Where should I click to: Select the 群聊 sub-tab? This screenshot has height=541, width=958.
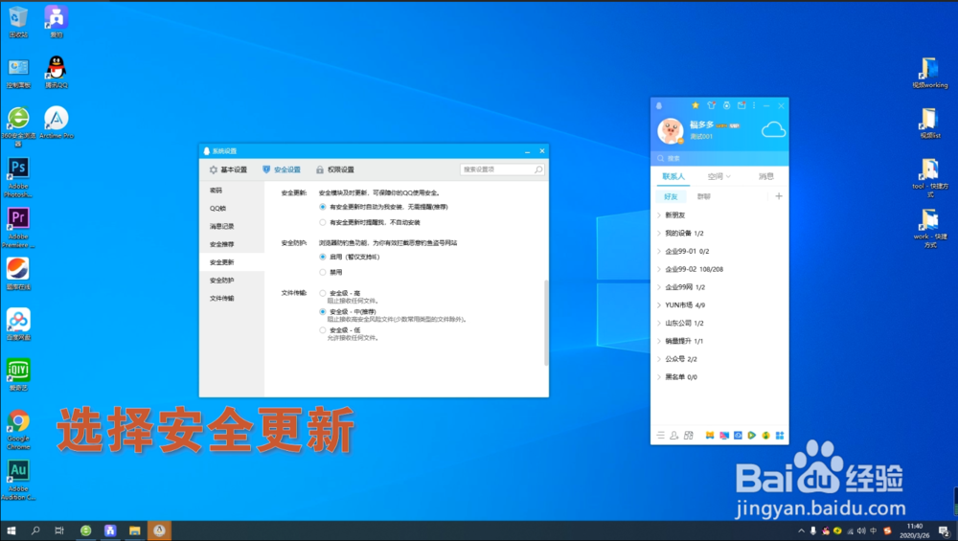[704, 196]
